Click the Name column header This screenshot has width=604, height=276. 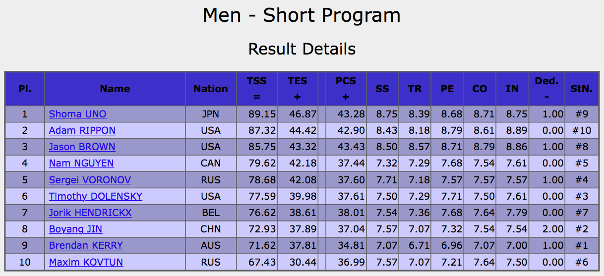115,89
